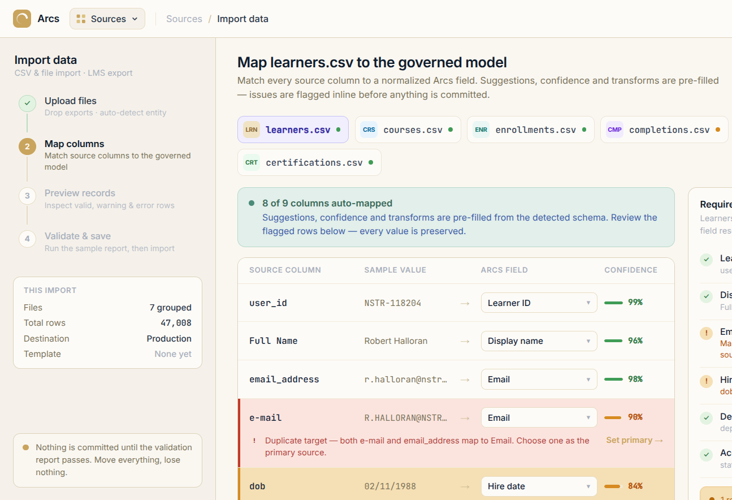Click the 99% confidence bar for user_id
This screenshot has width=732, height=500.
(613, 303)
